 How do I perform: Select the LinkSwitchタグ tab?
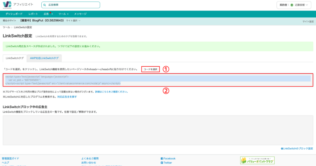click(x=15, y=58)
